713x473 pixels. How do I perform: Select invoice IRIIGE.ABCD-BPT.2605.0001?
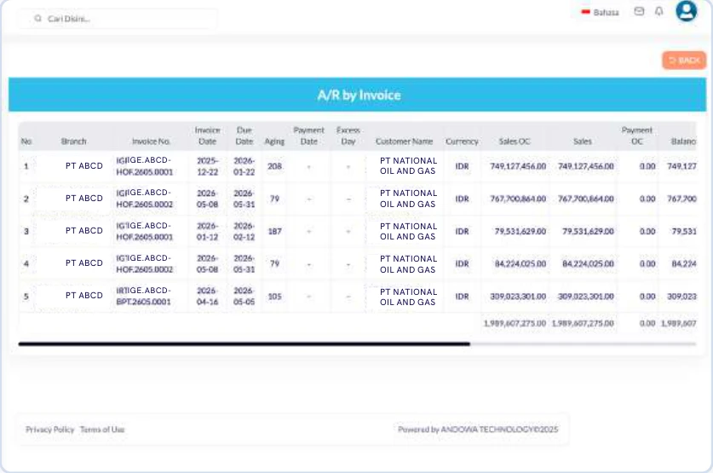[x=144, y=296]
